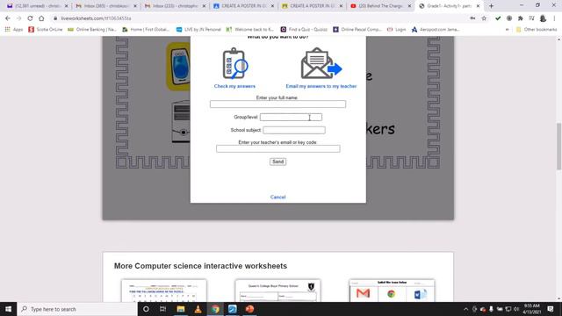This screenshot has height=316, width=562.
Task: Open Task View on the taskbar
Action: click(163, 309)
